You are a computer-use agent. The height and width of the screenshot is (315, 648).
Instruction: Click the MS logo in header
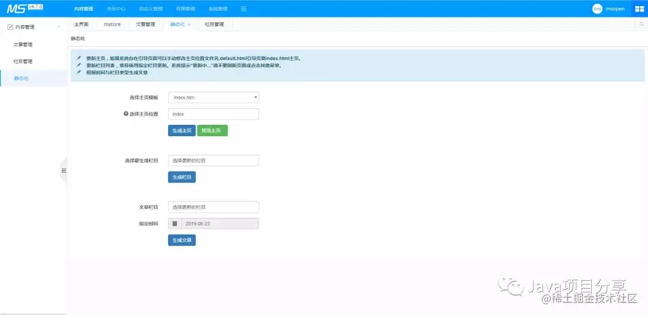16,8
